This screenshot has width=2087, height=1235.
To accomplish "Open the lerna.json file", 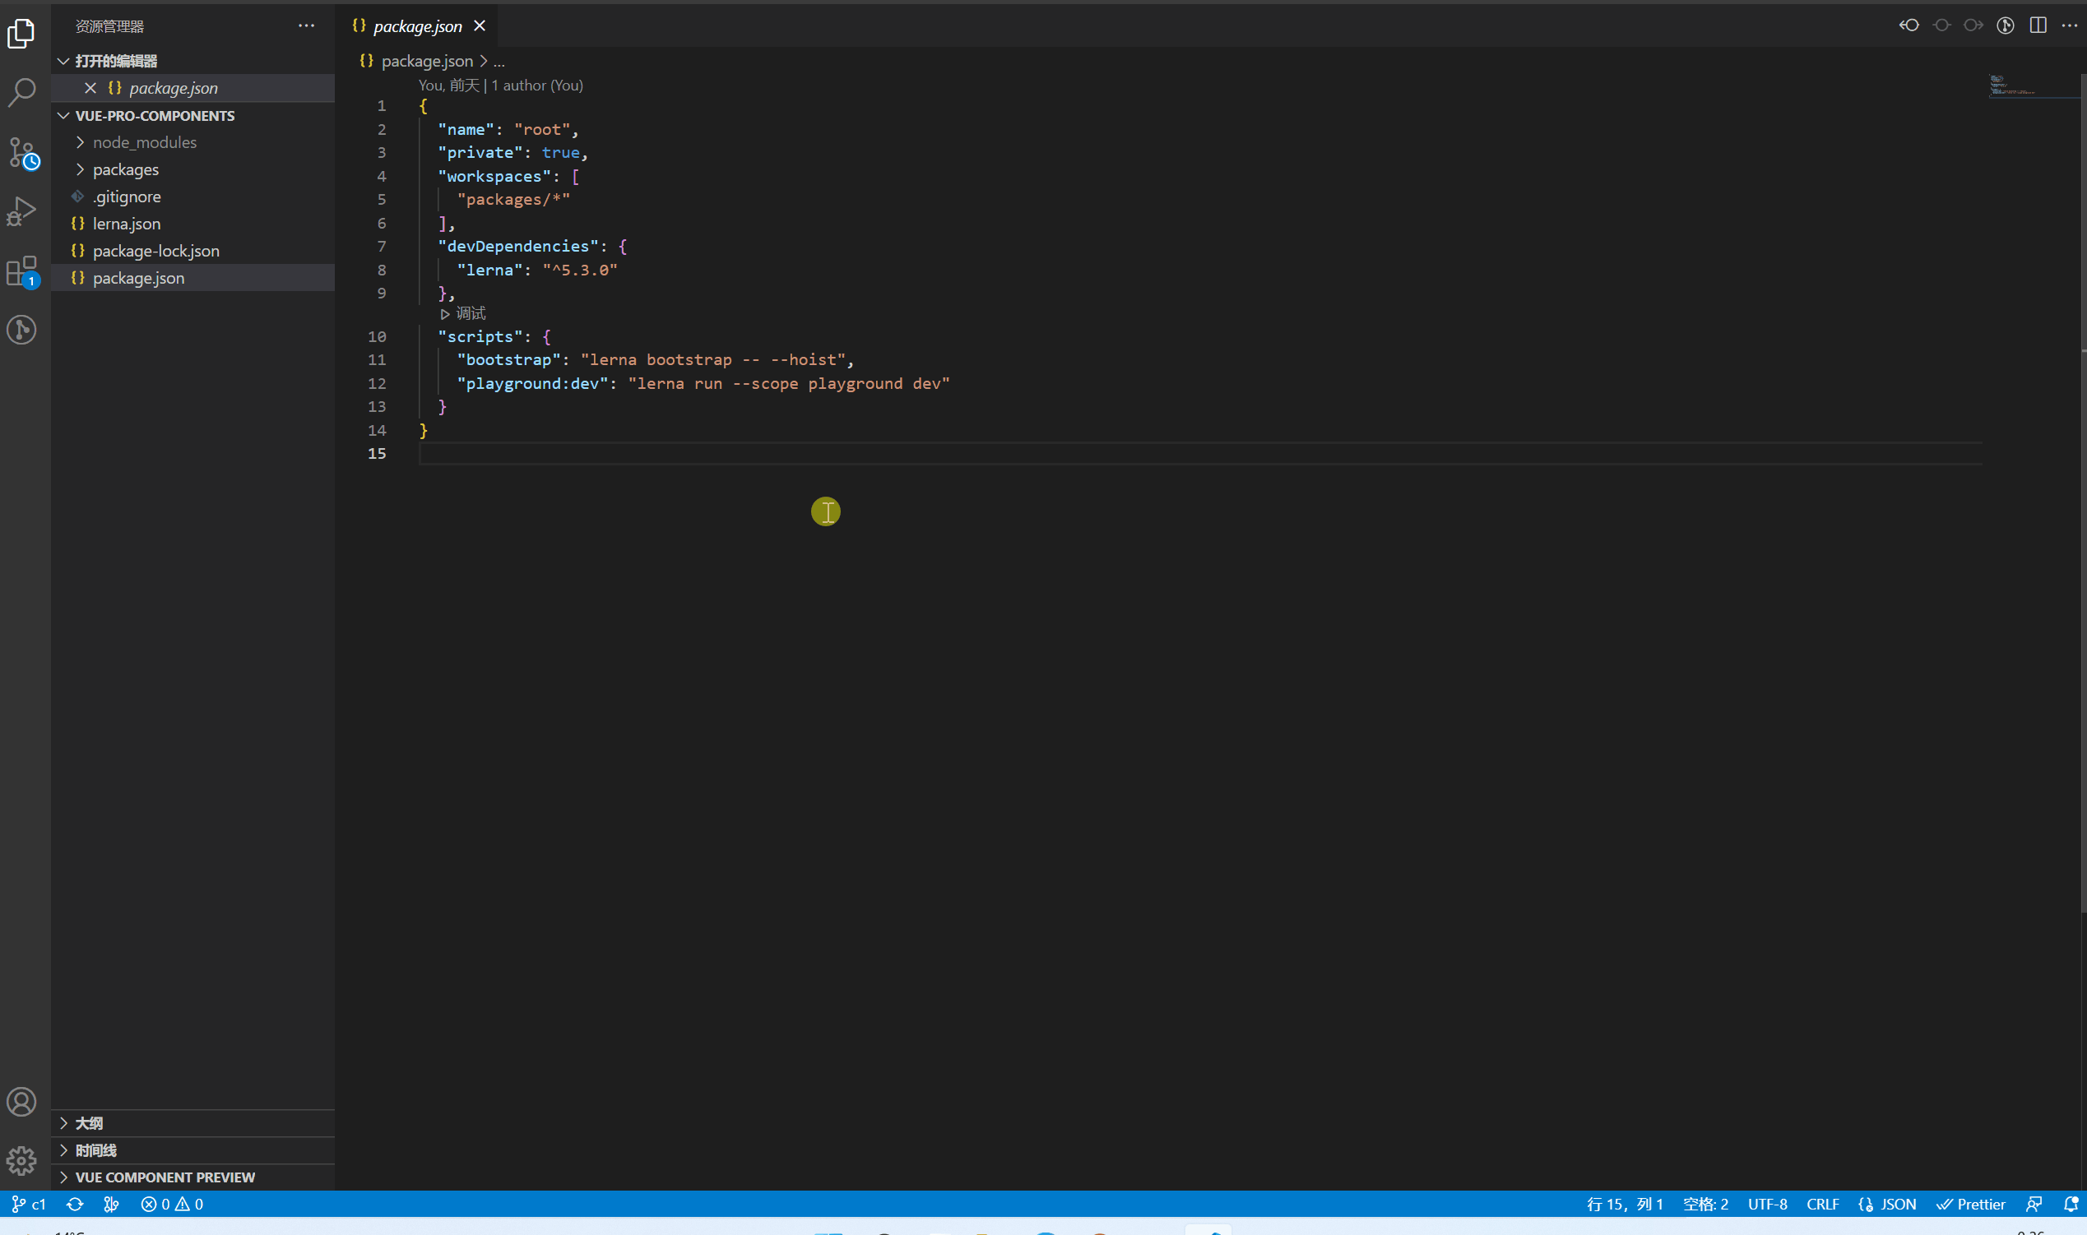I will pos(192,224).
